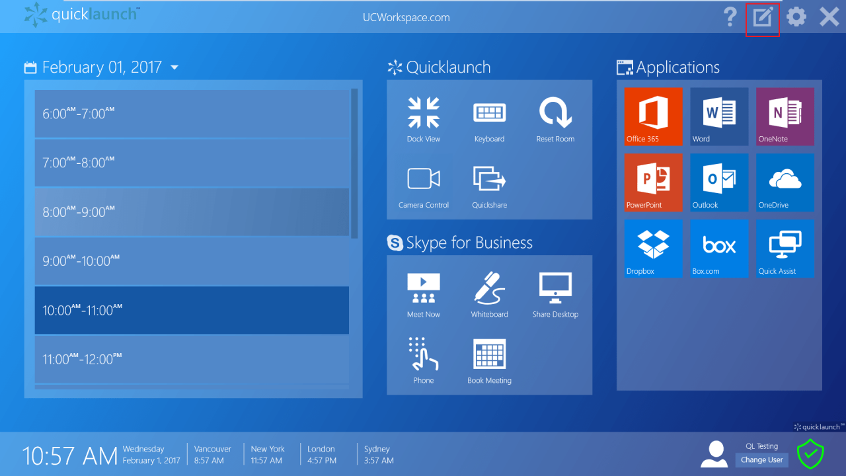Launch the Outlook tile

click(x=719, y=182)
